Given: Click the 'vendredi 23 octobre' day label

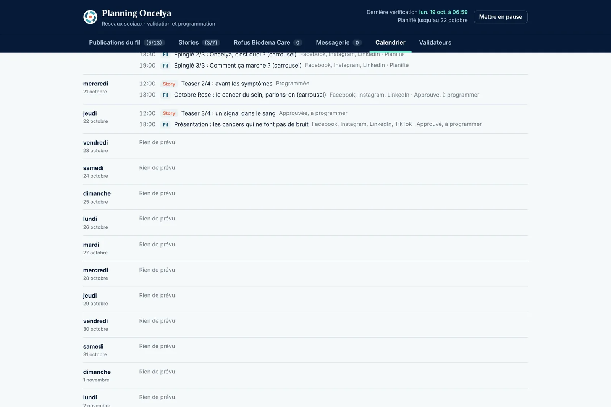Looking at the screenshot, I should (95, 146).
